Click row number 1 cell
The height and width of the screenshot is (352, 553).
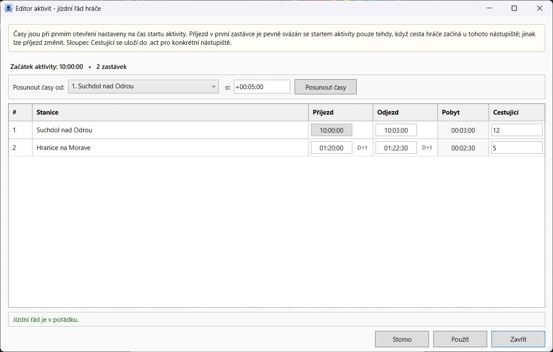click(x=20, y=130)
